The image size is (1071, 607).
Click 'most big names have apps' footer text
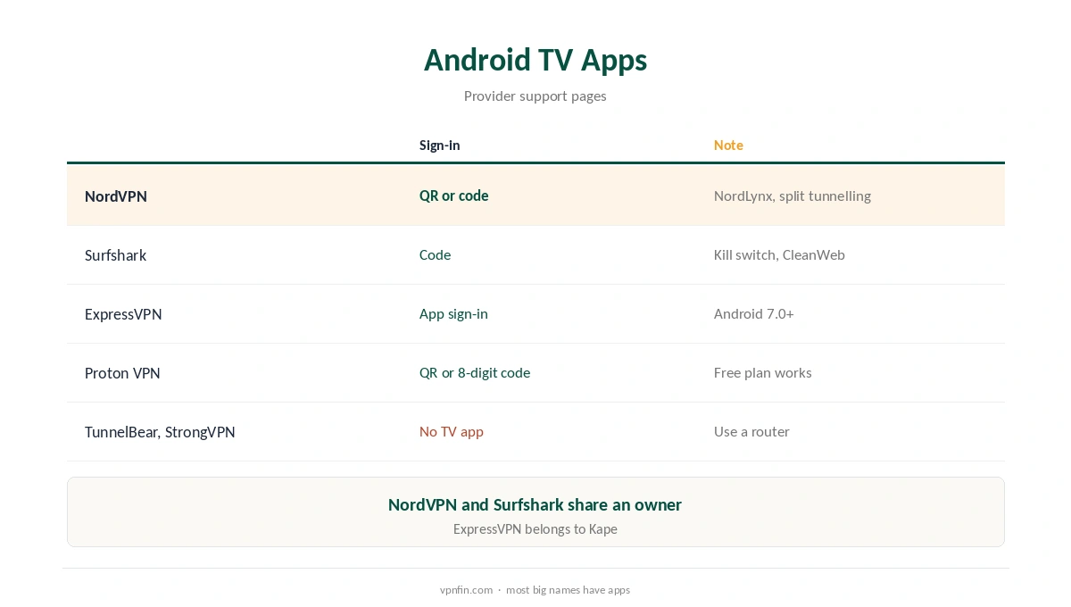coord(568,590)
